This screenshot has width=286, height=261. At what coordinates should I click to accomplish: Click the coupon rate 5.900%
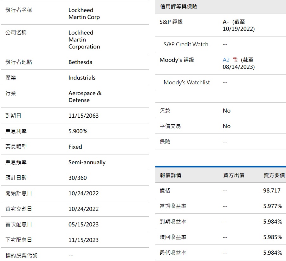pyautogui.click(x=78, y=131)
